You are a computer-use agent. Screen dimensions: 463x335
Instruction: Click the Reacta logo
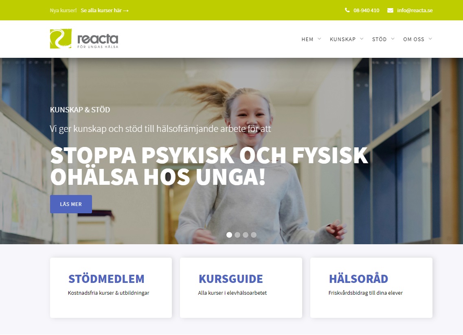(84, 39)
